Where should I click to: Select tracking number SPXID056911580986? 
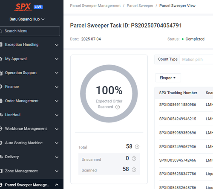tap(178, 105)
